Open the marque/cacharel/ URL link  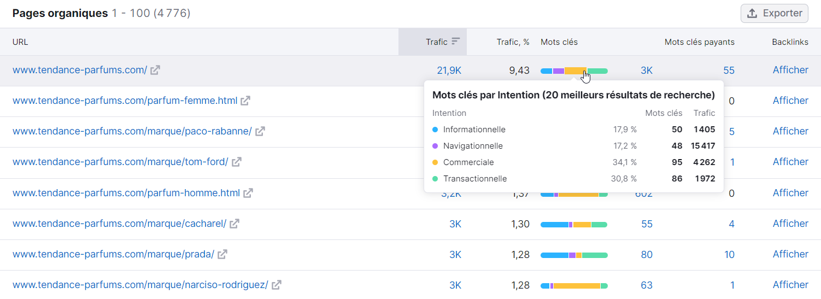tap(120, 224)
